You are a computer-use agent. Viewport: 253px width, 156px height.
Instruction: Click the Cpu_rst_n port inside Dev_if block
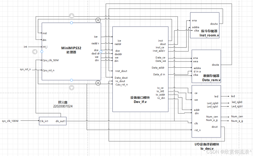coord(122,84)
